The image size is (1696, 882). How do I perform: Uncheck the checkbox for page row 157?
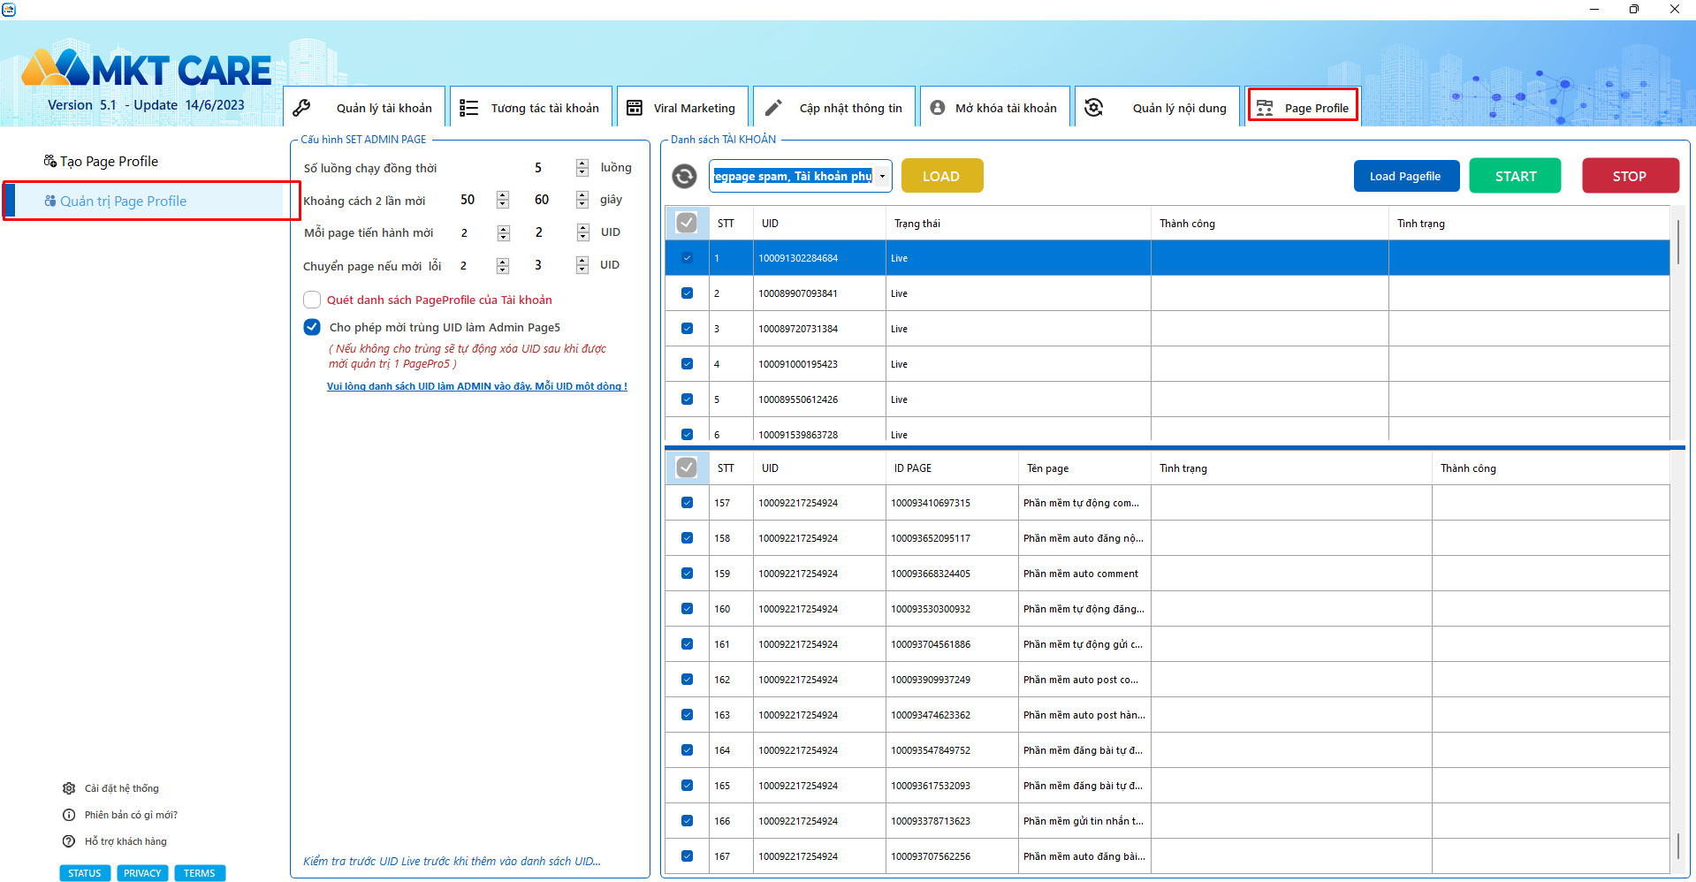click(x=687, y=503)
